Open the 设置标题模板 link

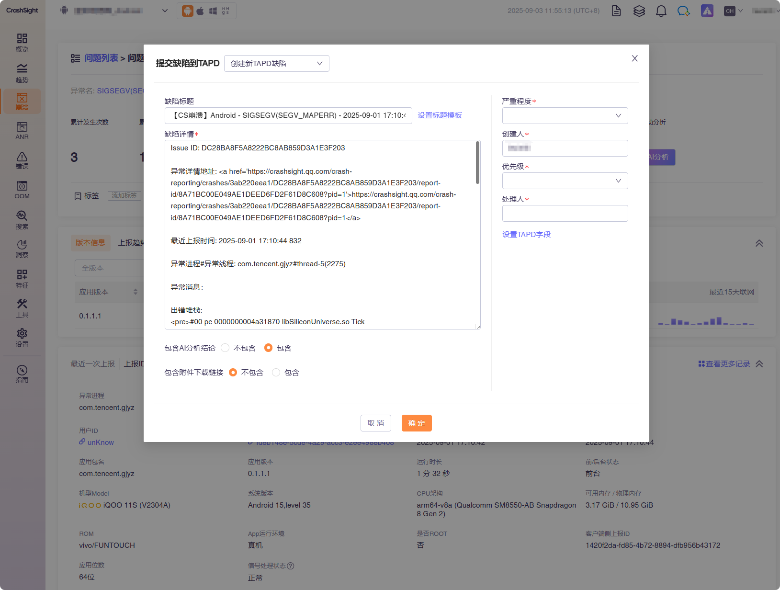click(440, 115)
